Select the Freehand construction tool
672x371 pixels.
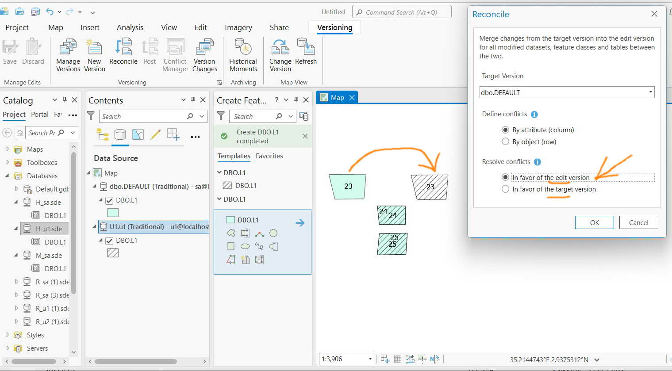[x=259, y=246]
